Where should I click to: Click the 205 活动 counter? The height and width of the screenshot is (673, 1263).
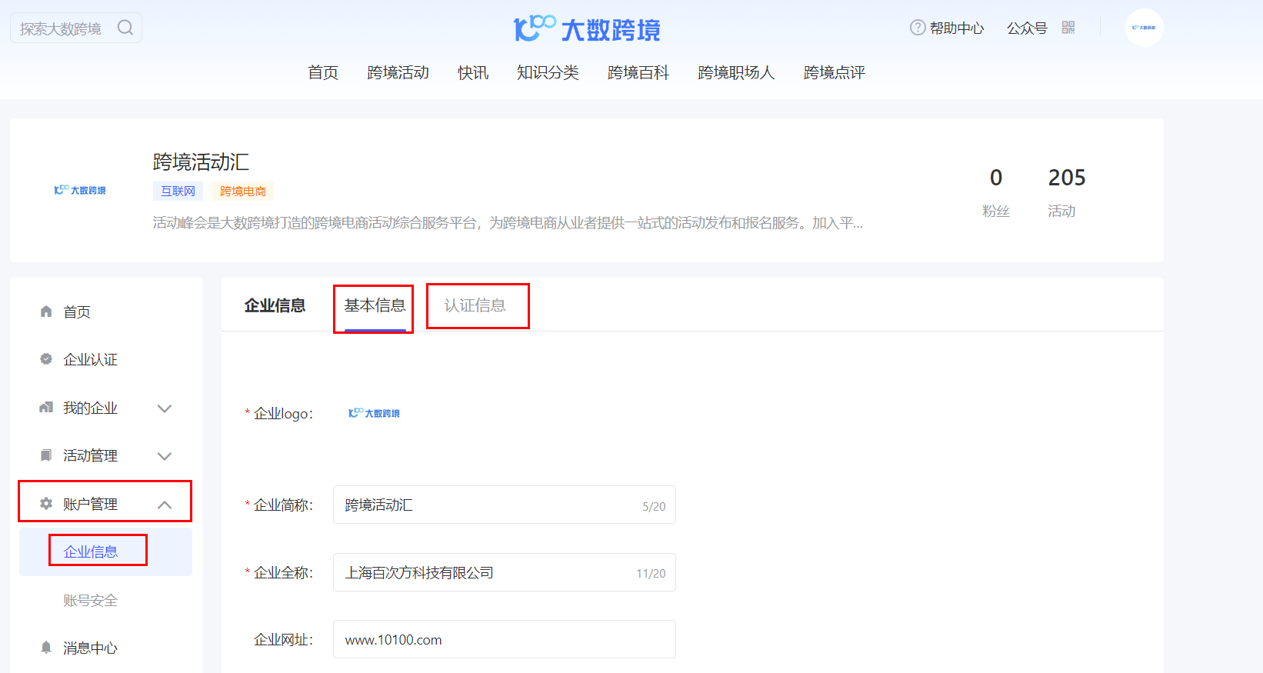point(1066,192)
